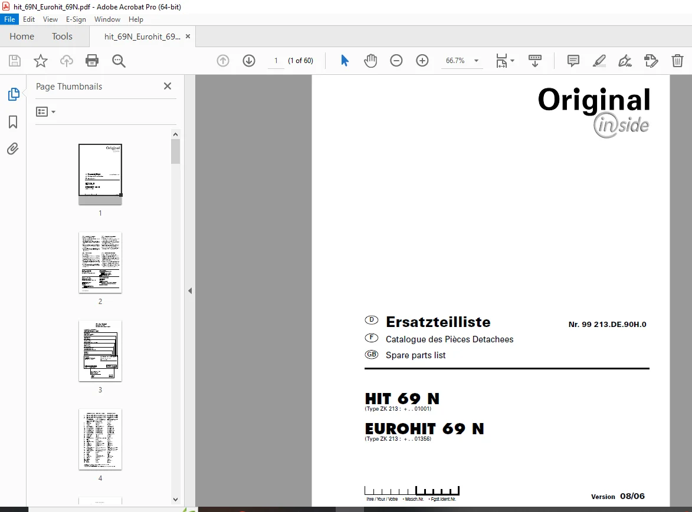Click the Ersatzteilliste heading in document
The image size is (692, 512).
[x=438, y=322]
